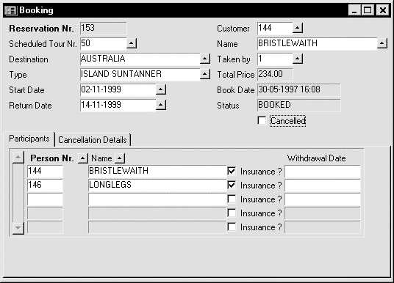
Task: Click the Return Date field 14-11-1999
Action: click(x=118, y=105)
